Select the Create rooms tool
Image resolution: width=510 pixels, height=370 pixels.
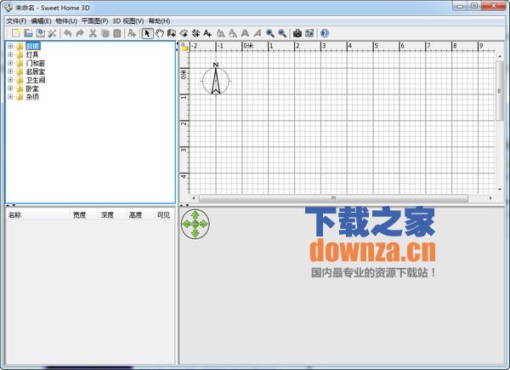[x=184, y=33]
